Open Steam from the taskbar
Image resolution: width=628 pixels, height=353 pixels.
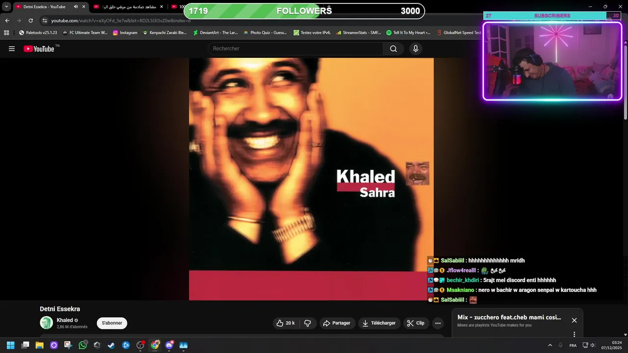(111, 345)
